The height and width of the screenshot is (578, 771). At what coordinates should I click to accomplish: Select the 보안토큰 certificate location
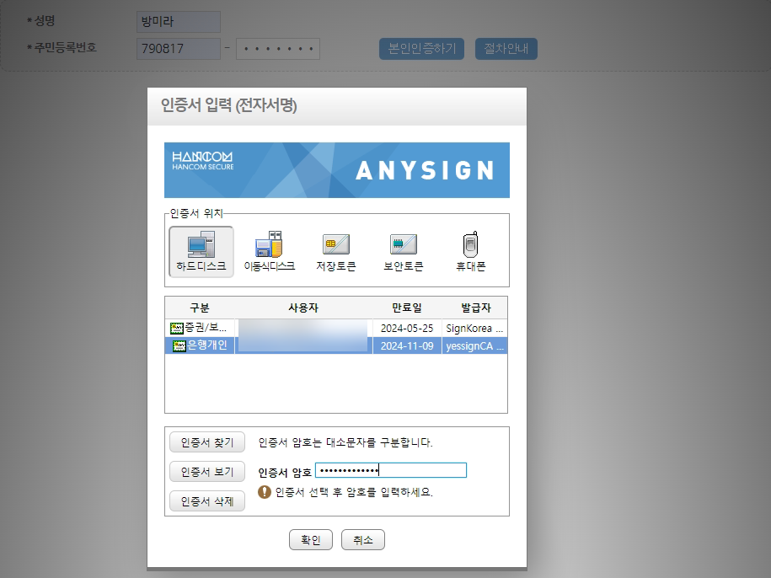[x=404, y=252]
